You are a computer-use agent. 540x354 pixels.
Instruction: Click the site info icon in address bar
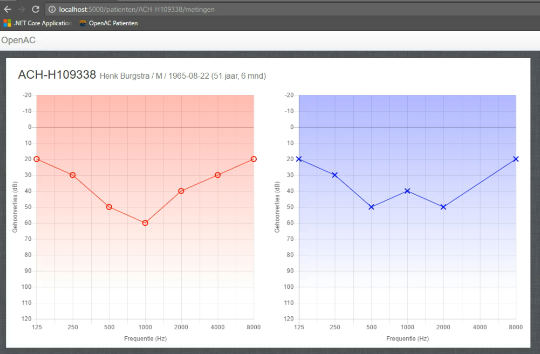pyautogui.click(x=52, y=9)
